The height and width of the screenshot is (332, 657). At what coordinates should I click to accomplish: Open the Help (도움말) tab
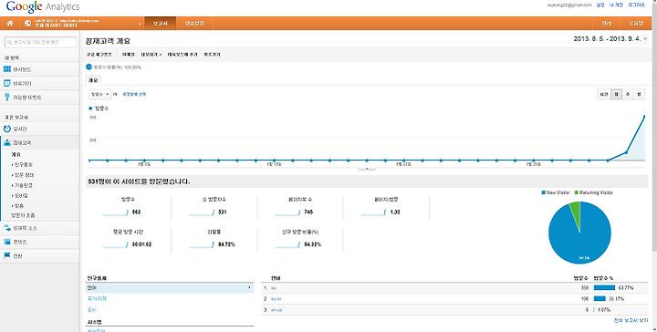635,24
